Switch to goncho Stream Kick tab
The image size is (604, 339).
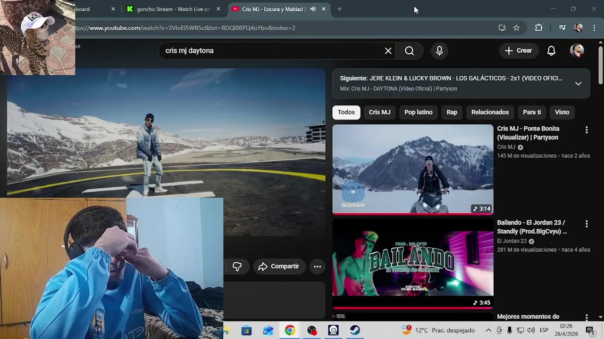click(168, 9)
